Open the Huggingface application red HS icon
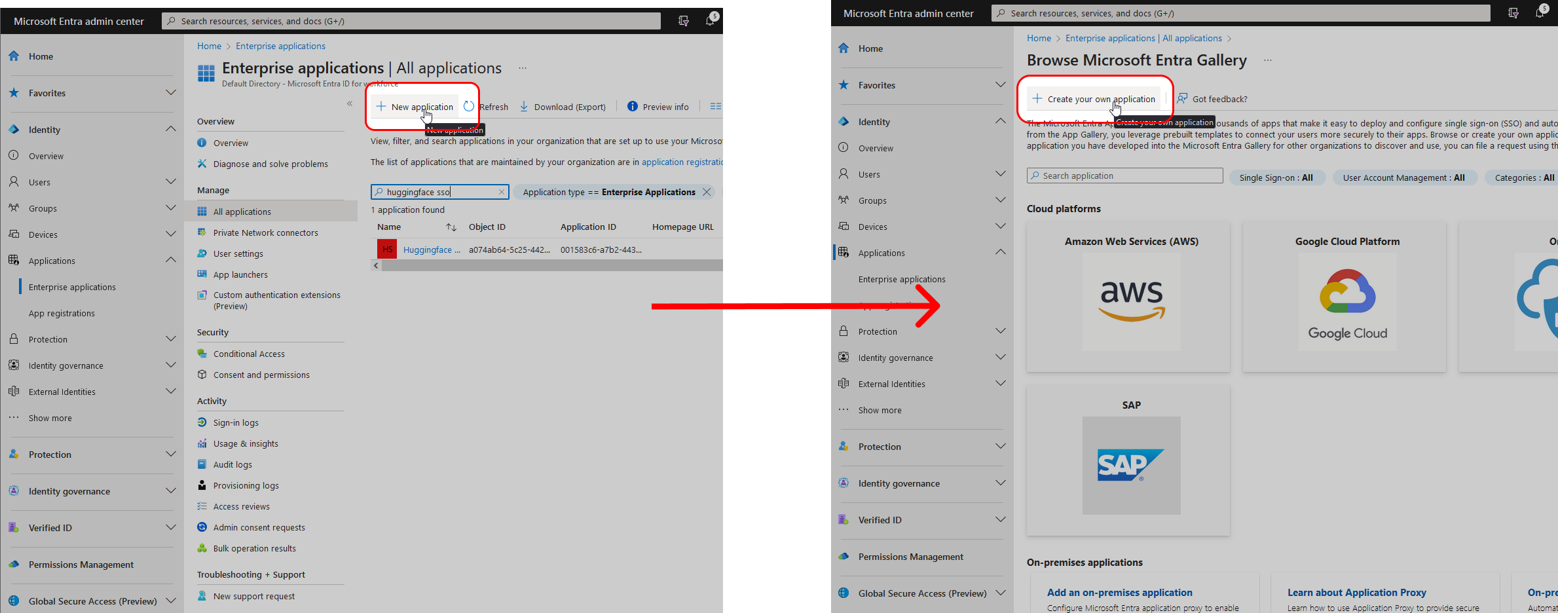Image resolution: width=1558 pixels, height=613 pixels. coord(387,250)
